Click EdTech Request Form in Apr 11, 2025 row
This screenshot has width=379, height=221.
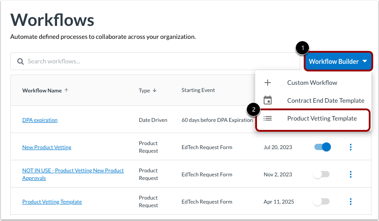(x=207, y=202)
